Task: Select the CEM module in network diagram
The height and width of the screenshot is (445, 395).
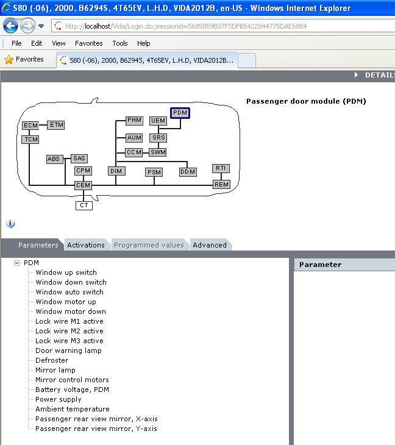Action: pyautogui.click(x=83, y=185)
